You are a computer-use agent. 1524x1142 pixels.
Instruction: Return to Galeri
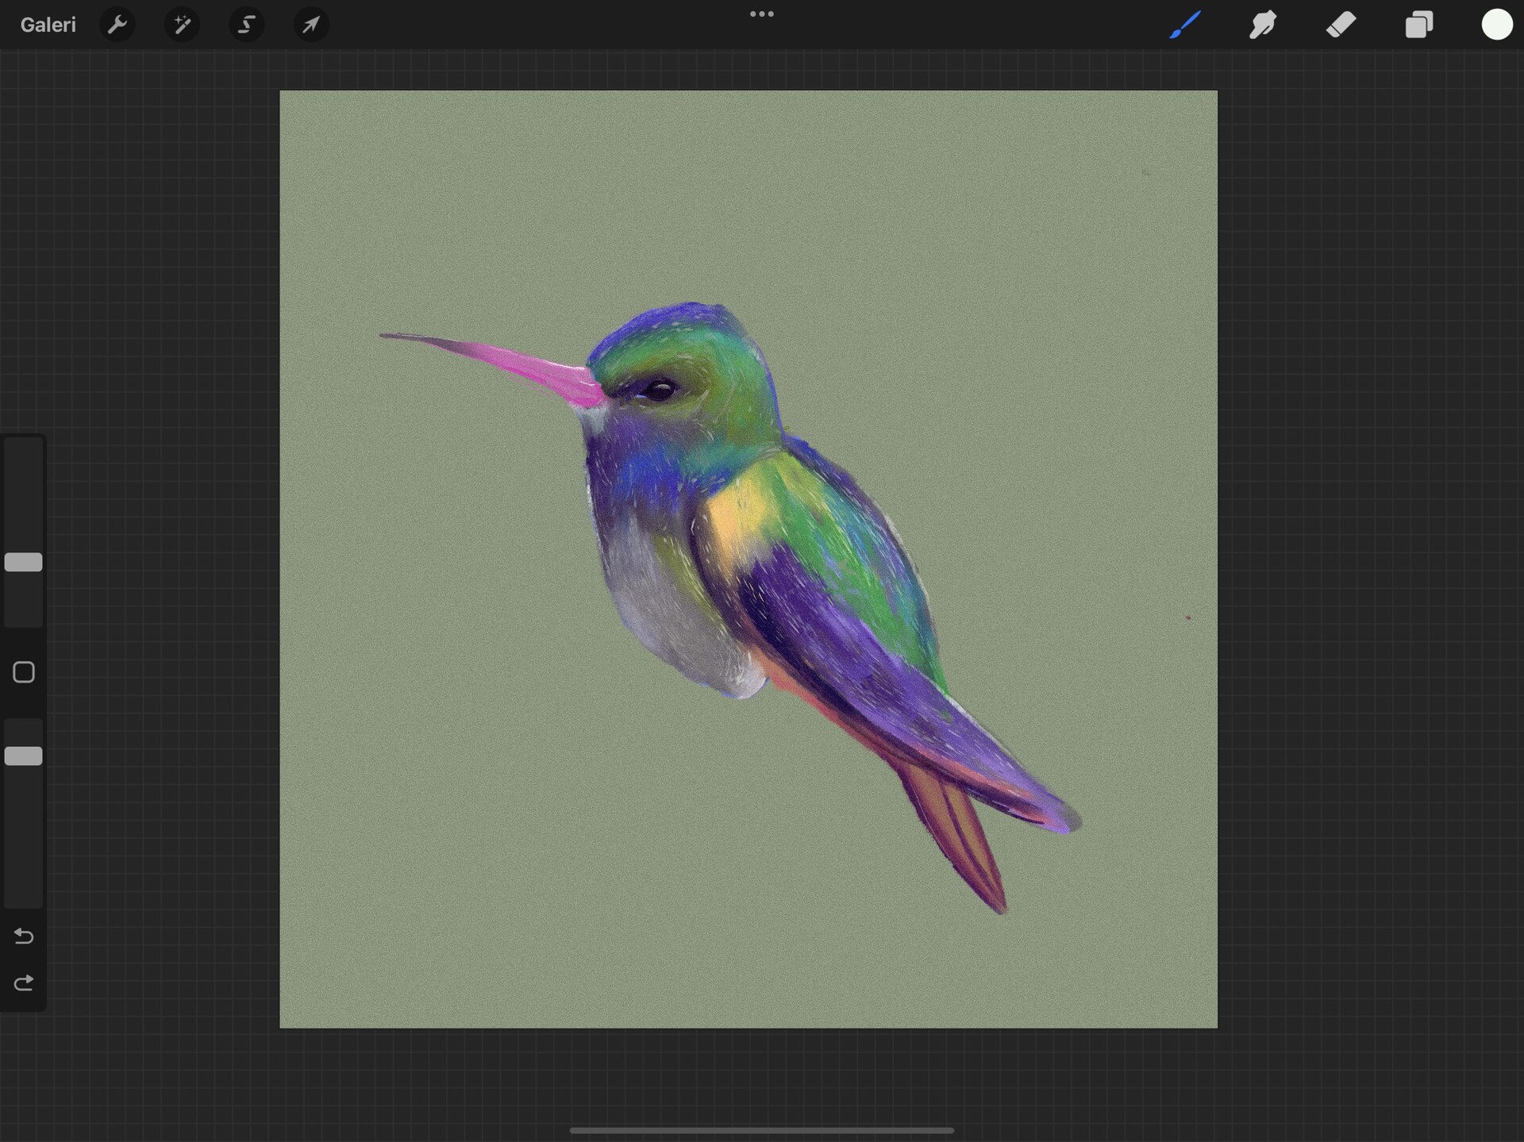click(48, 24)
